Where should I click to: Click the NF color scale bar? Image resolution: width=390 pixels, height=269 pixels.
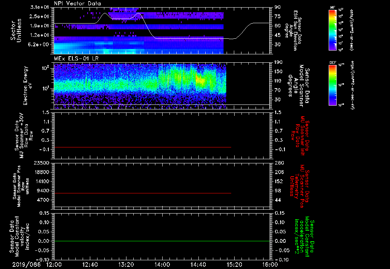[x=332, y=30]
